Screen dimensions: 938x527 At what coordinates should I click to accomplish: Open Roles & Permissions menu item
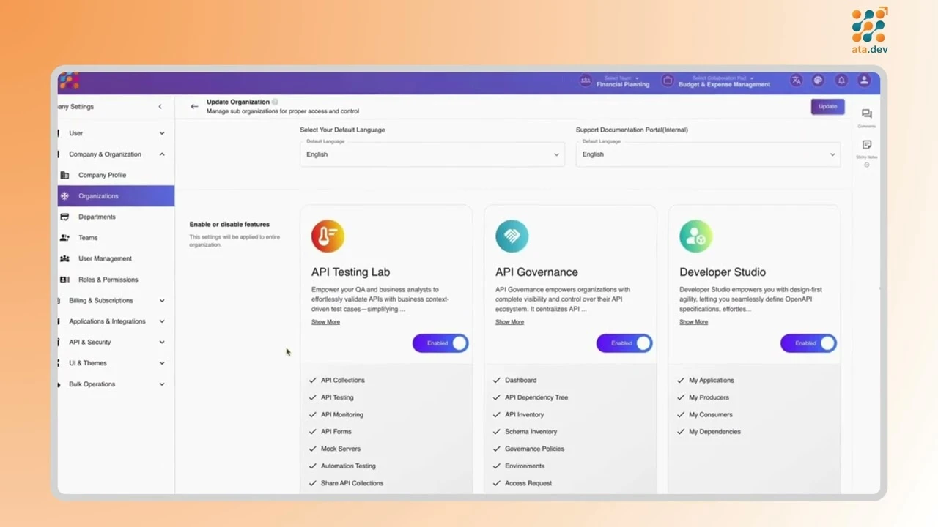108,280
